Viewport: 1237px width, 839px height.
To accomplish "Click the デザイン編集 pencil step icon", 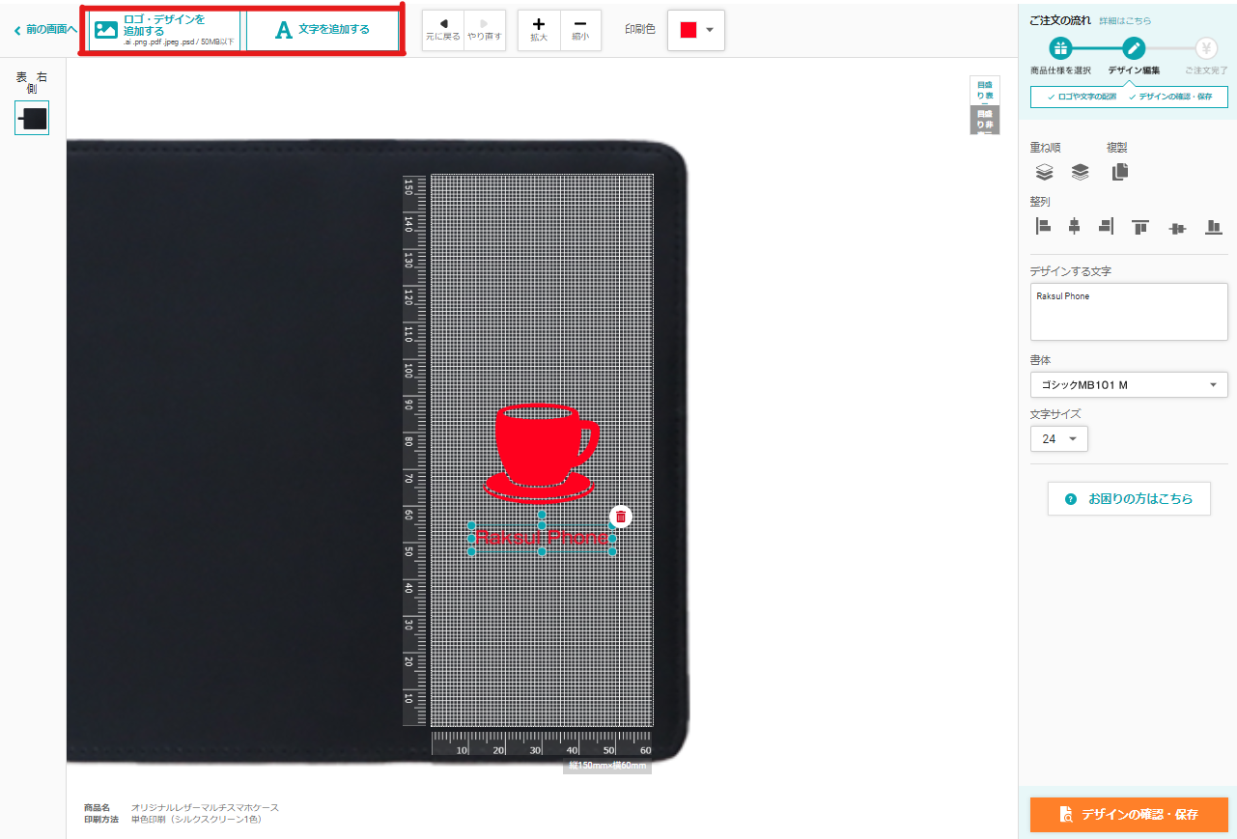I will 1134,48.
